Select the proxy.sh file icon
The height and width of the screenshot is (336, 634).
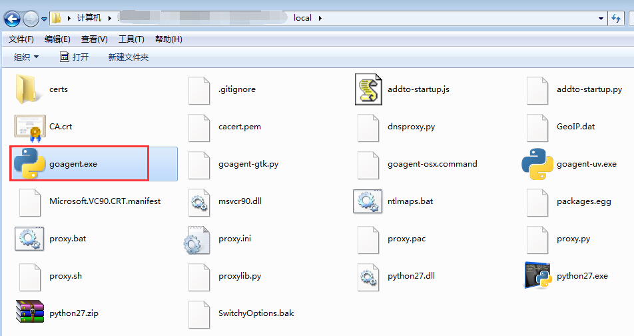point(30,277)
